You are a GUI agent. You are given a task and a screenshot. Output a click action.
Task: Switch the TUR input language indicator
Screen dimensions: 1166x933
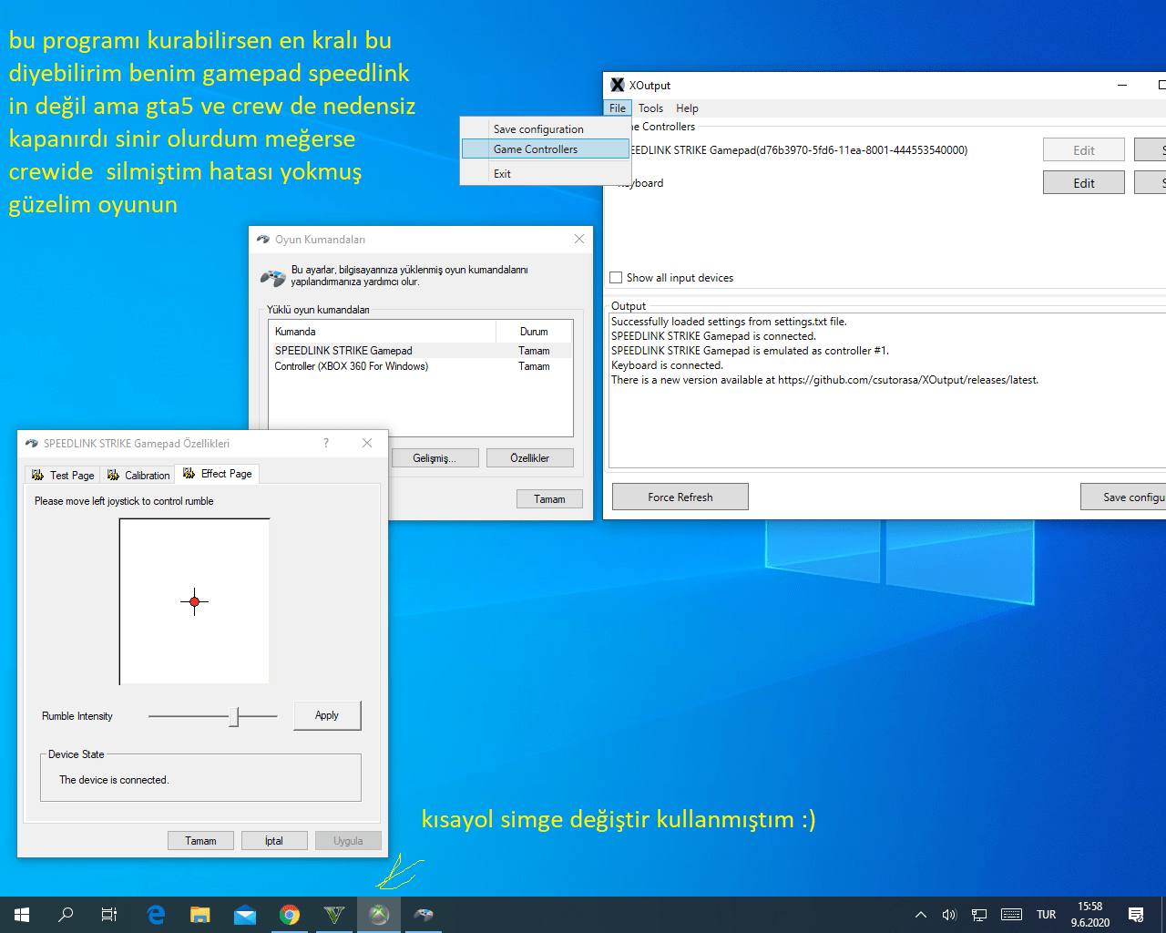coord(1047,915)
